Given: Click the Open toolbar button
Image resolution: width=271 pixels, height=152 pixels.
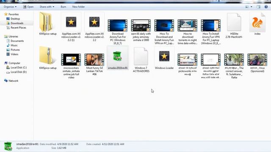Looking at the screenshot, I should [x=28, y=7].
